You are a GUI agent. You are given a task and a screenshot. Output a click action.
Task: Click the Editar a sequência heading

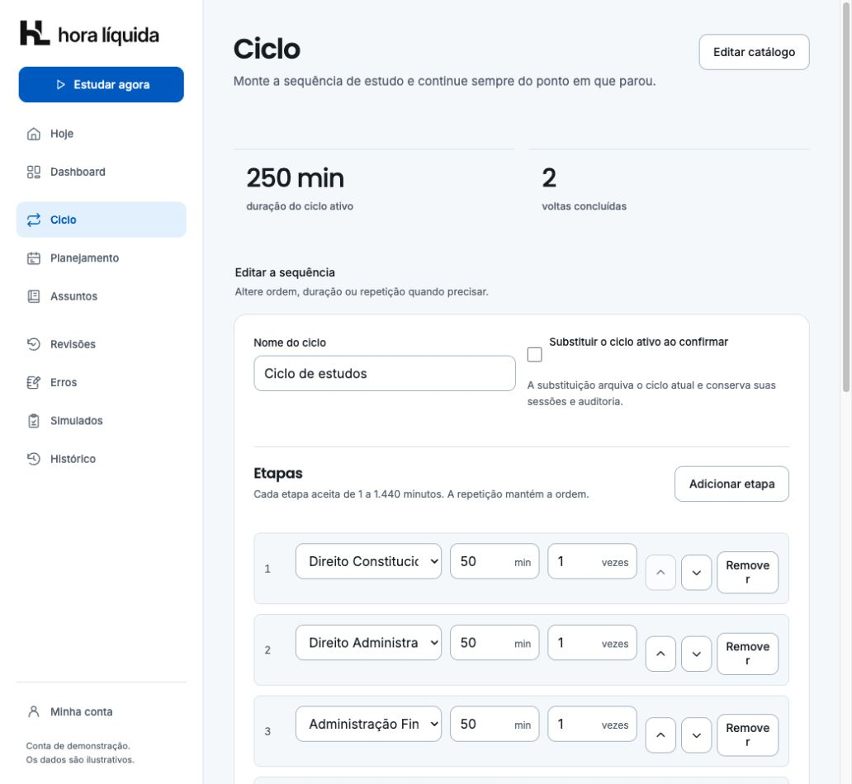point(285,272)
